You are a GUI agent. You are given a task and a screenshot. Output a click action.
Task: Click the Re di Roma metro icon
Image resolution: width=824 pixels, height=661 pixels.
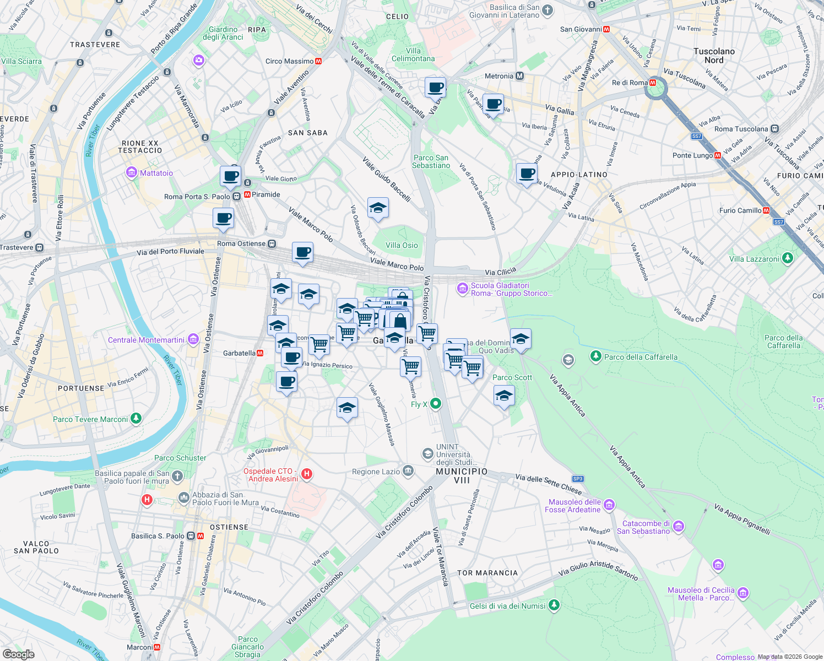click(x=652, y=83)
